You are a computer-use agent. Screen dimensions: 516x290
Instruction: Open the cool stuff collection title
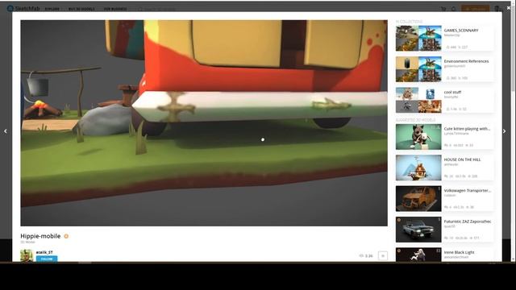(x=452, y=92)
